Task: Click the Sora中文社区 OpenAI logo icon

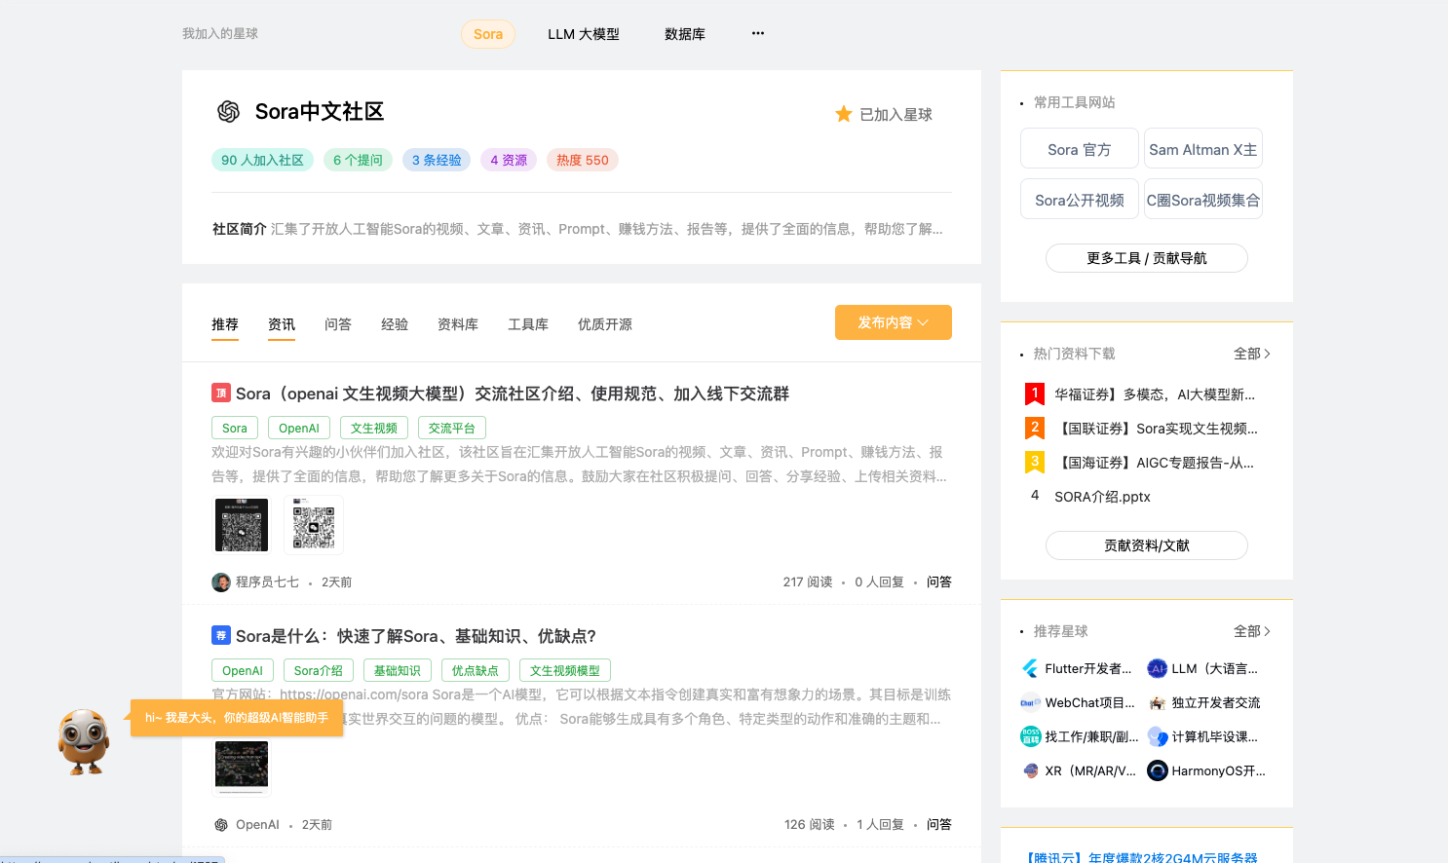Action: click(x=228, y=111)
